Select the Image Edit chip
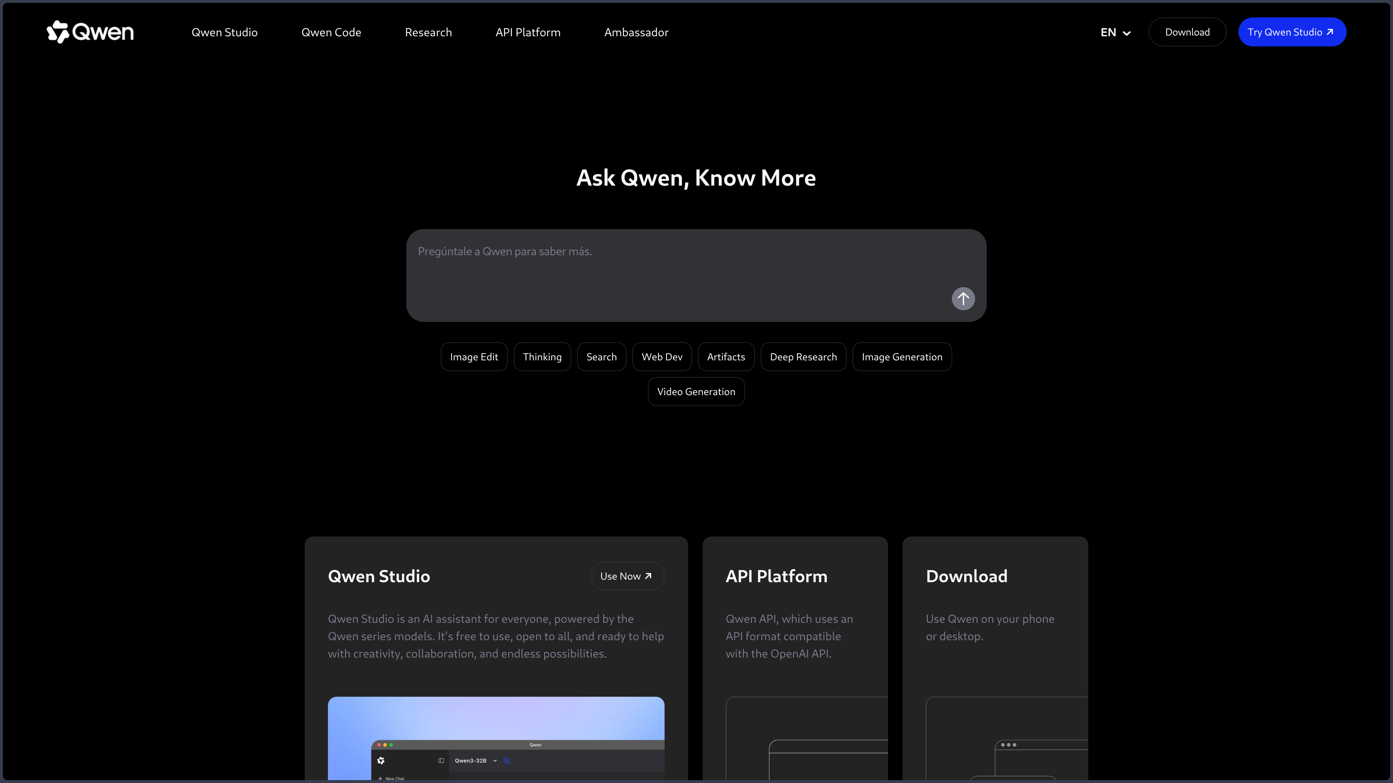This screenshot has width=1393, height=783. (474, 357)
